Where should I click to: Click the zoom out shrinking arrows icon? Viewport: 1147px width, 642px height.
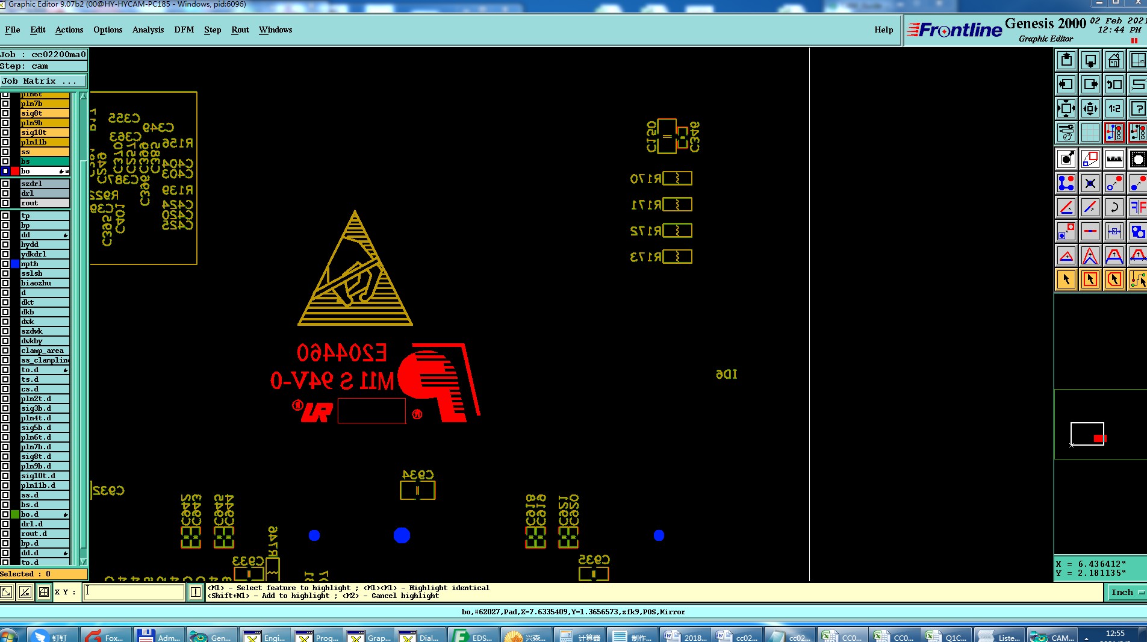click(x=1090, y=108)
